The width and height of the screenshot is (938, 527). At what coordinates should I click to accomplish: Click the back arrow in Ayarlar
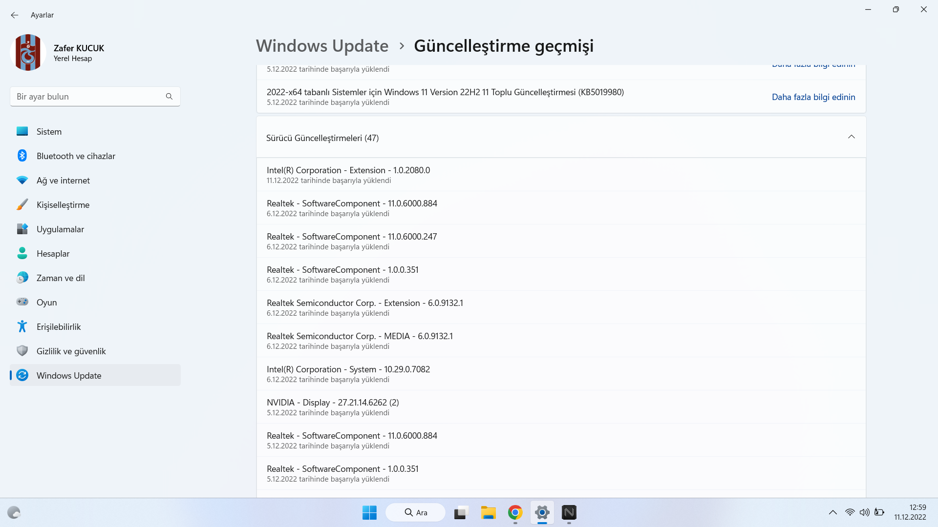[15, 15]
